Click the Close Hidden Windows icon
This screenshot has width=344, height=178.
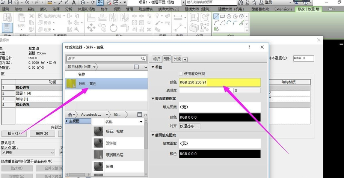(109, 3)
